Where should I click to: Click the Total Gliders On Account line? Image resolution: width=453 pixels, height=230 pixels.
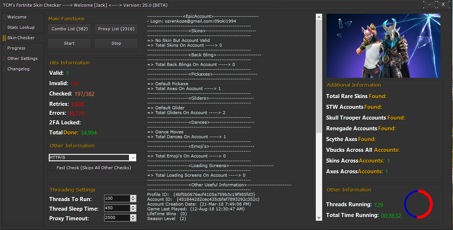(186, 113)
